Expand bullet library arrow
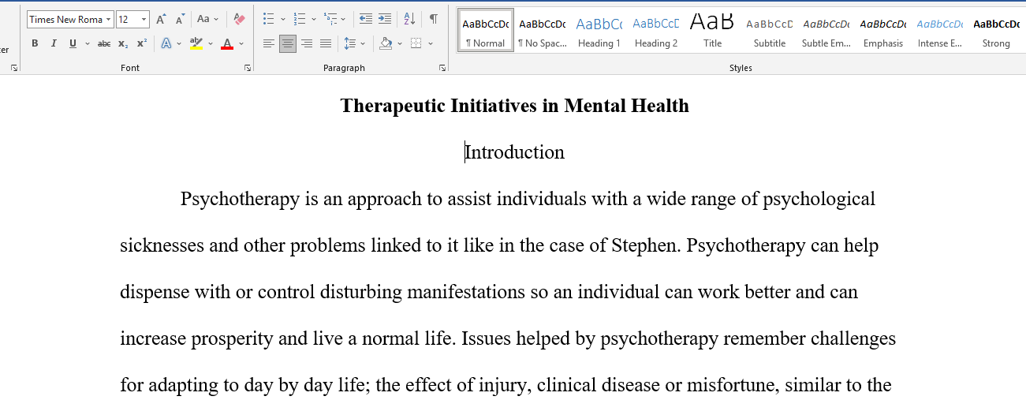This screenshot has width=1026, height=415. click(282, 19)
